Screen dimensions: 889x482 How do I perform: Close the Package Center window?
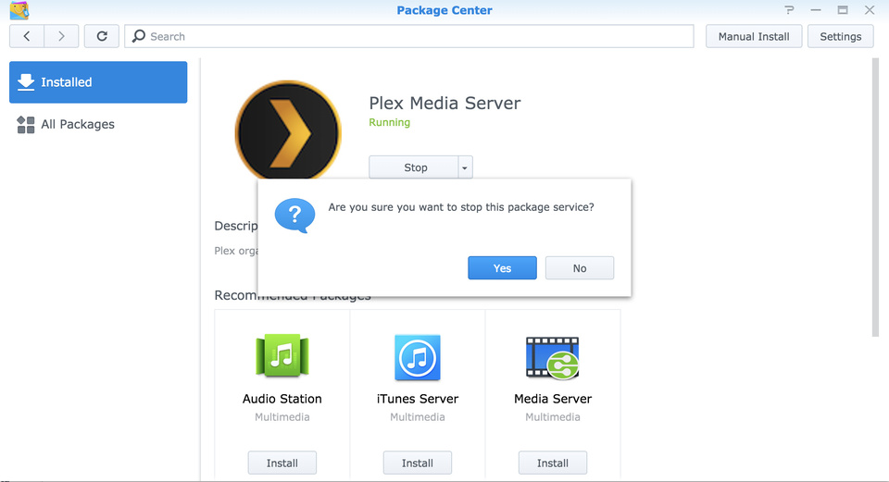coord(870,9)
